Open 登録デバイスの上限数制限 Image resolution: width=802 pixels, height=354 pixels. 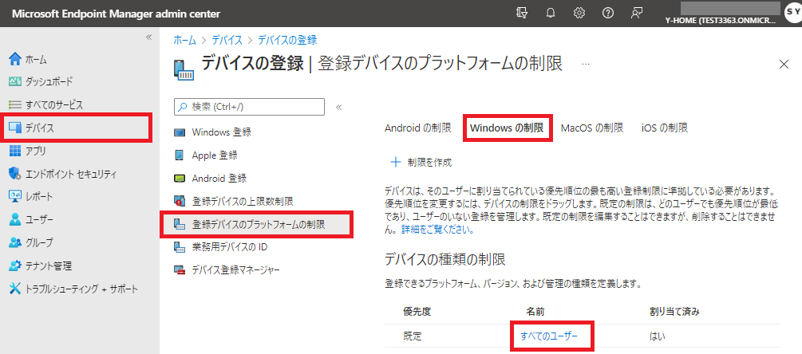242,201
